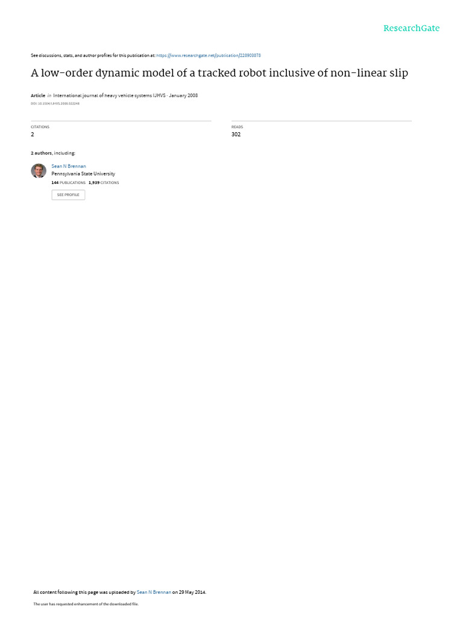Click the READS count of 302

coord(236,135)
